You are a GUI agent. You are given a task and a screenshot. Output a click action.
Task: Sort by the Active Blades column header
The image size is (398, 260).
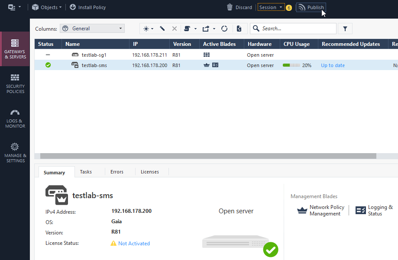[222, 44]
